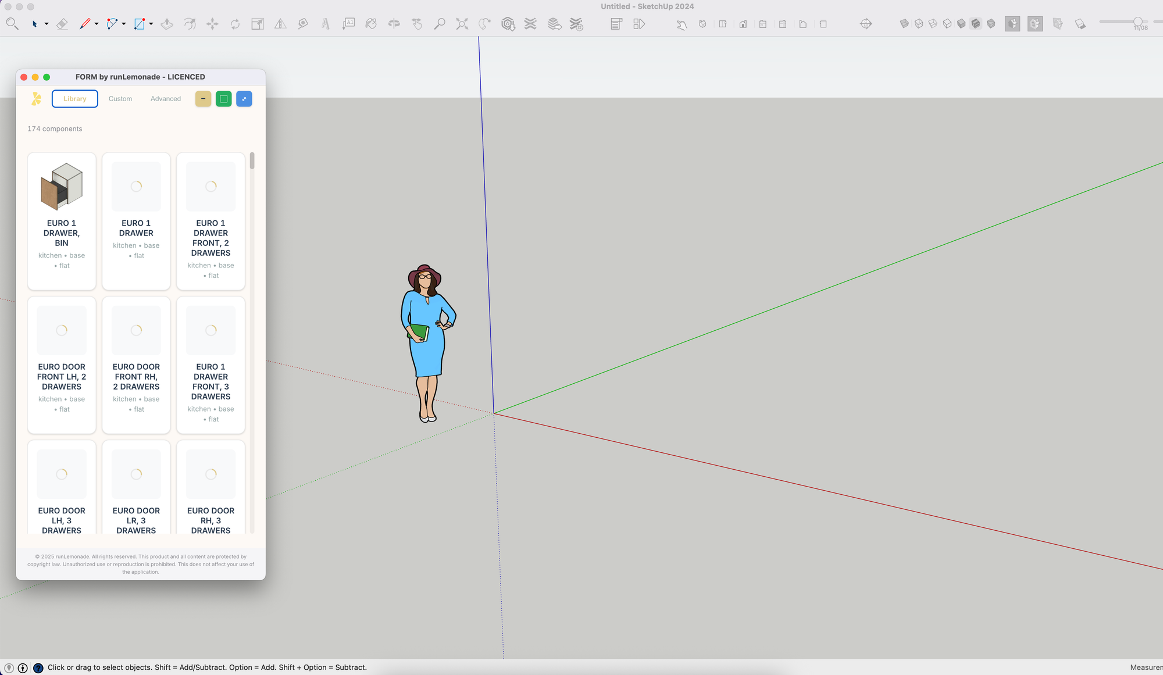This screenshot has height=675, width=1163.
Task: Open the Advanced tab in FORM
Action: [x=166, y=99]
